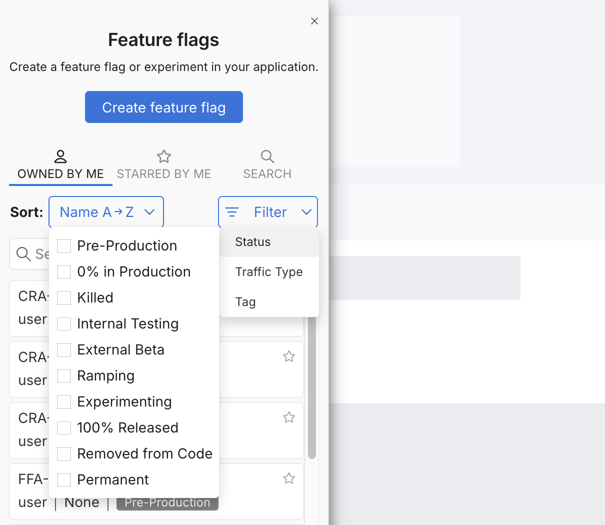Toggle the Experimenting checkbox

pyautogui.click(x=64, y=402)
